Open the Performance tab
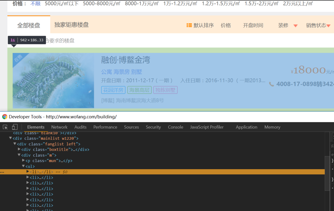Screen dimensions: 334x211 click(105, 127)
